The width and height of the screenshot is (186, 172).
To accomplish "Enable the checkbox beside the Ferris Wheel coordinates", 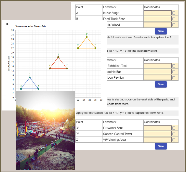I will [x=174, y=25].
